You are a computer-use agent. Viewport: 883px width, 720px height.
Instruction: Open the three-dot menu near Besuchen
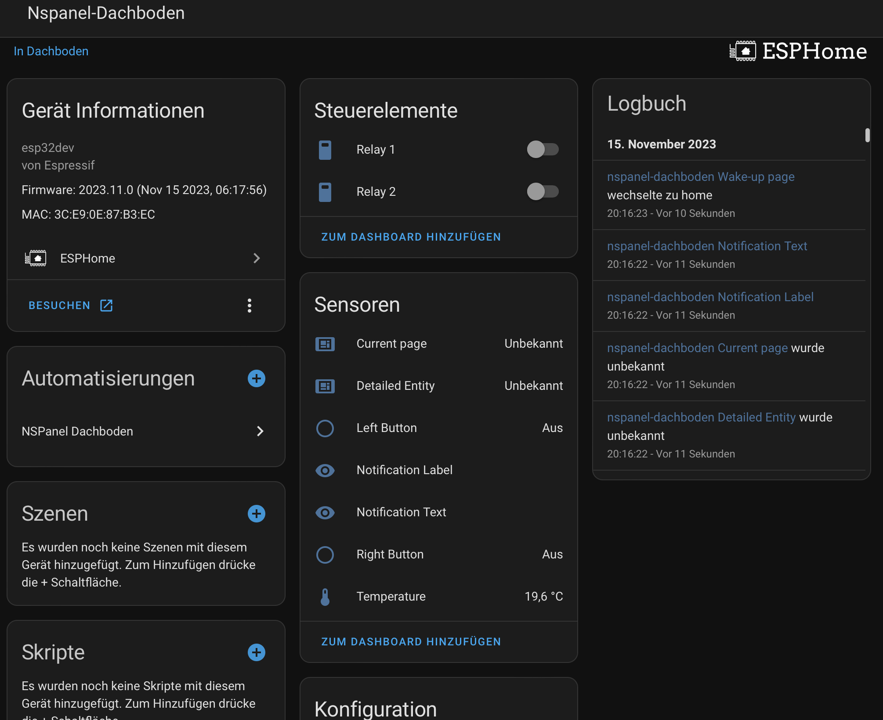[250, 306]
